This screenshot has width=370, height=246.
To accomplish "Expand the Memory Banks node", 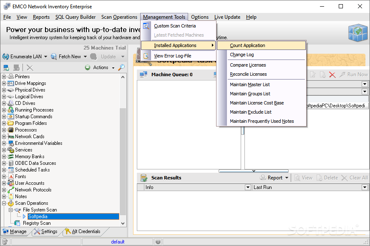I will 4,157.
